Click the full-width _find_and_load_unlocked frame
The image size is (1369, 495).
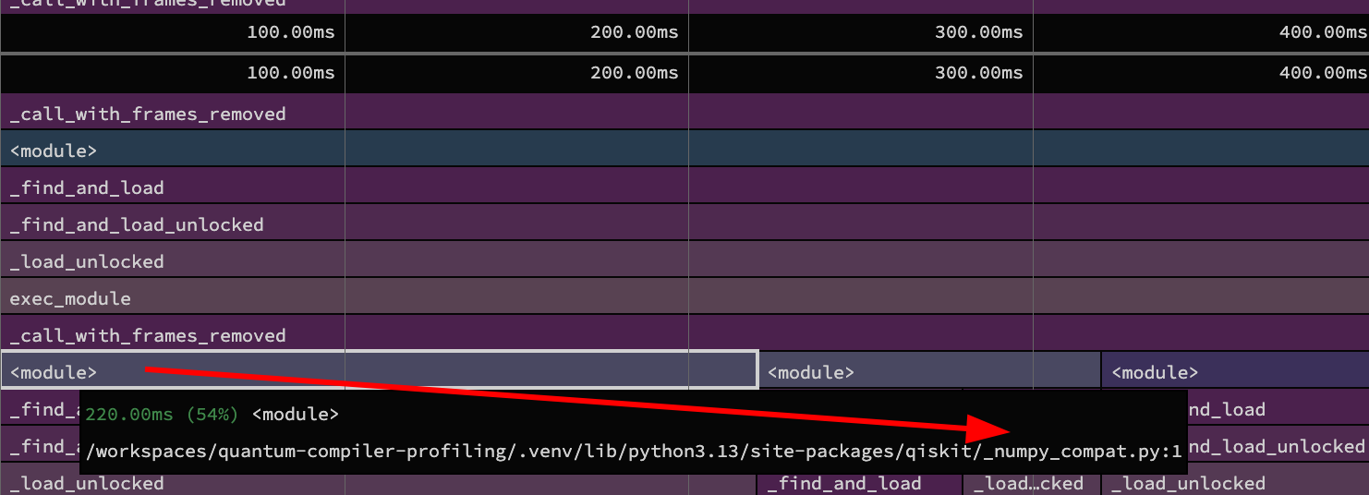coord(684,224)
